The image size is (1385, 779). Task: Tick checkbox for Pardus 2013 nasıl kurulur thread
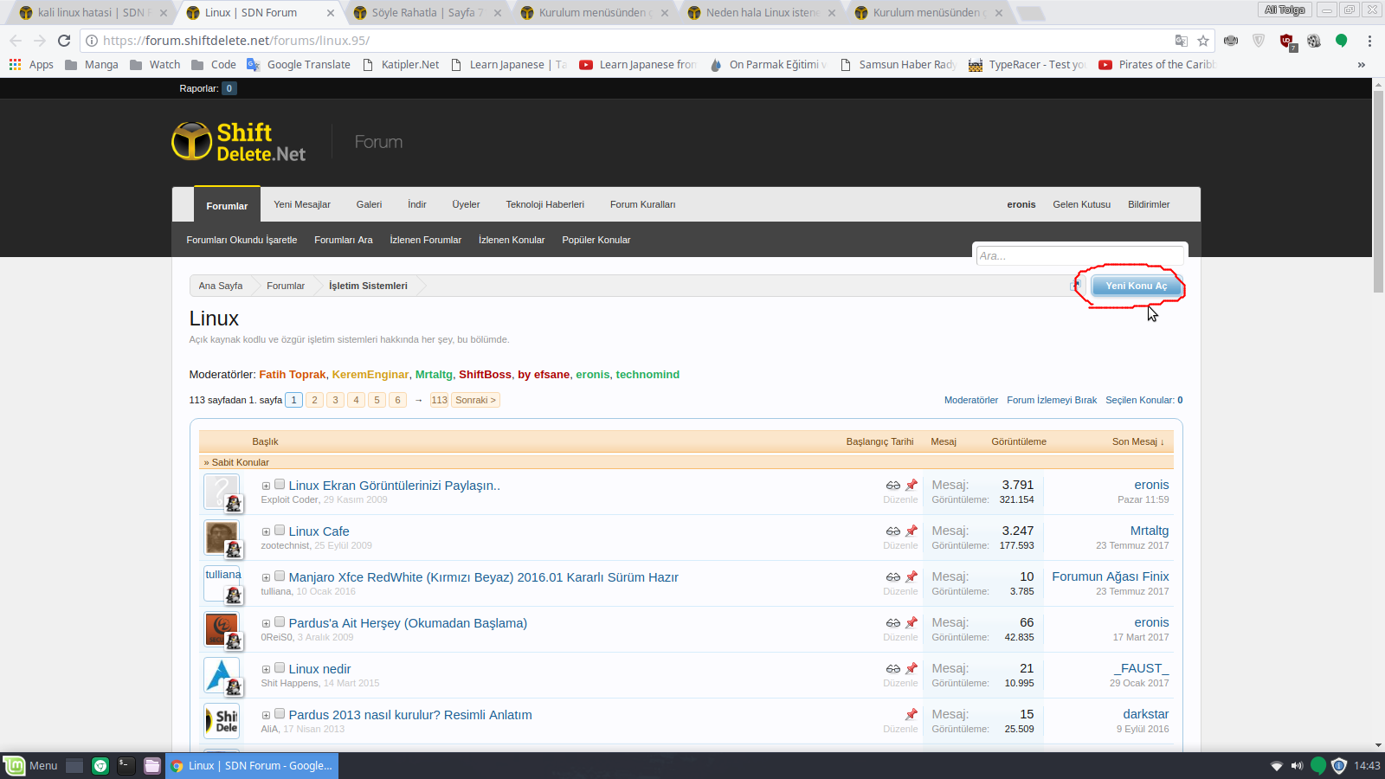[280, 714]
